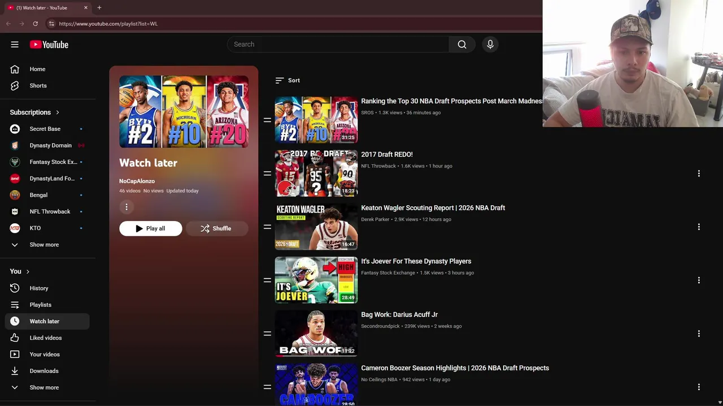This screenshot has height=406, width=723.
Task: Click drag handle of Bag Work row
Action: pyautogui.click(x=267, y=334)
